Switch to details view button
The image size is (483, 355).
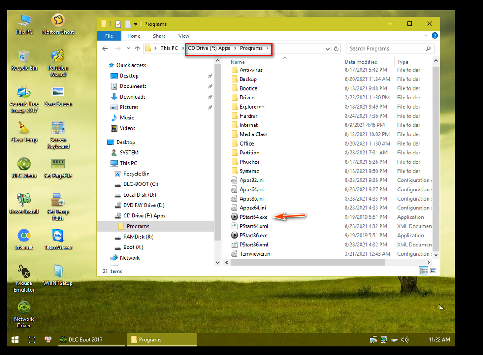424,271
